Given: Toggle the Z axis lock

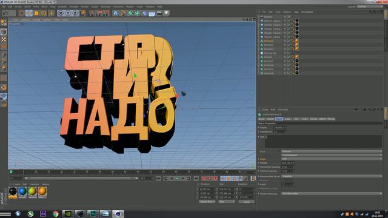Looking at the screenshot, I should point(75,13).
